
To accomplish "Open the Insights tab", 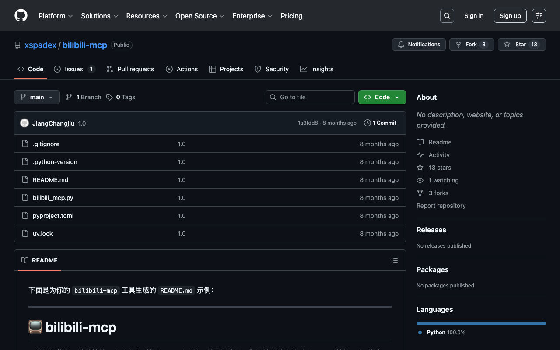I will coord(317,69).
